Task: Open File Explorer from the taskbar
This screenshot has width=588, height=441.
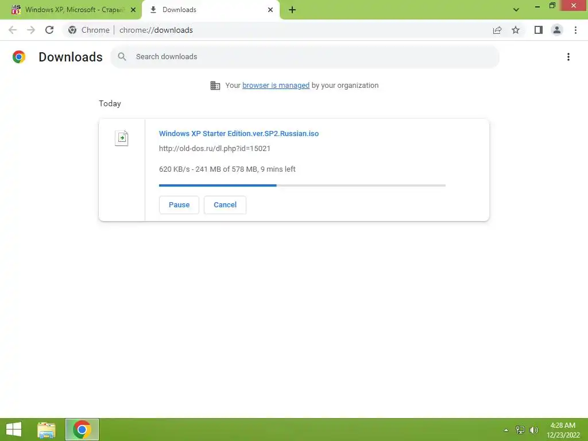Action: pos(47,430)
